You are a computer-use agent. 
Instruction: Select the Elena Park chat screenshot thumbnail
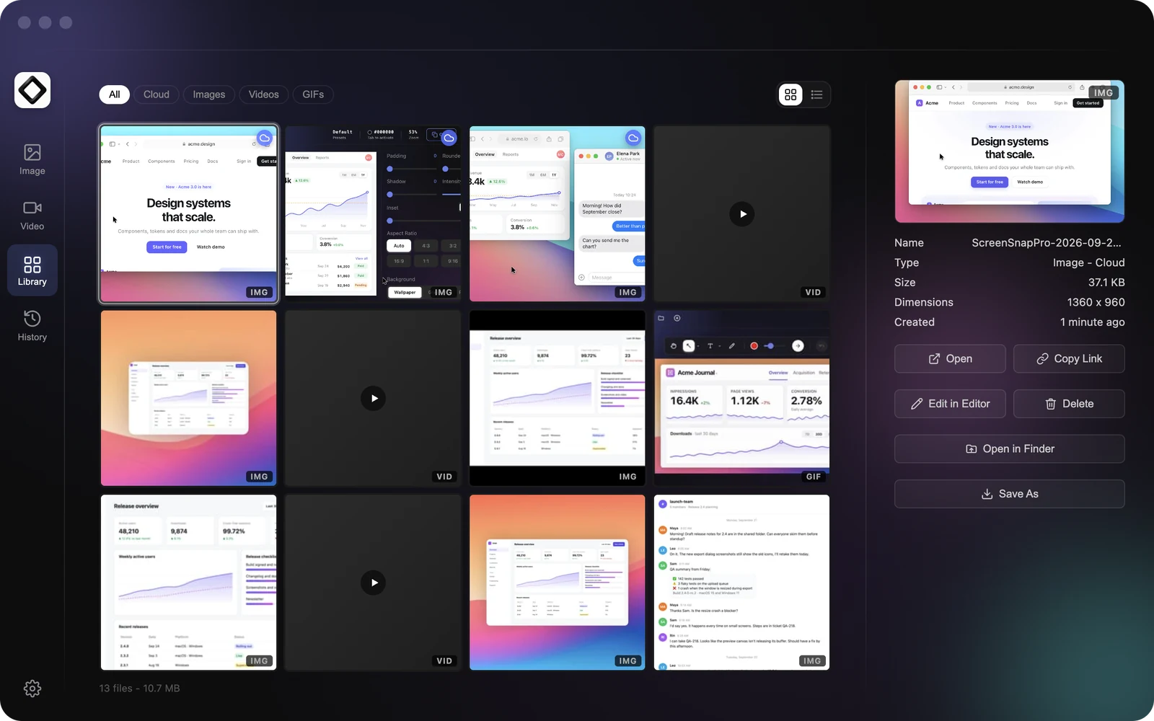pyautogui.click(x=558, y=214)
